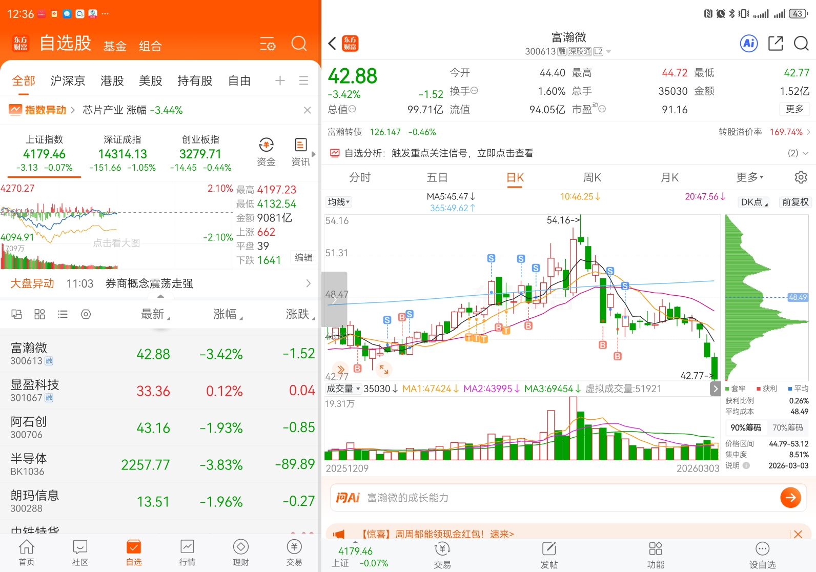Screen dimensions: 816x572
Task: Switch to 沪深京 watchlist tab
Action: [68, 80]
